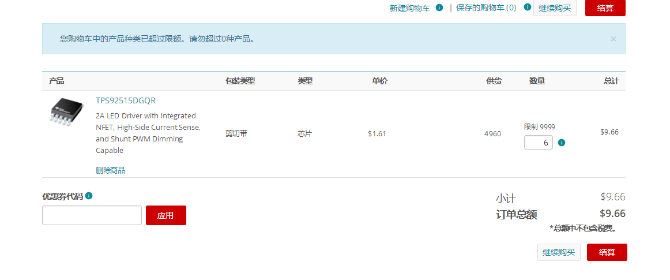Click the top 继续购买 button
Screen dimensions: 670x280
coord(555,8)
